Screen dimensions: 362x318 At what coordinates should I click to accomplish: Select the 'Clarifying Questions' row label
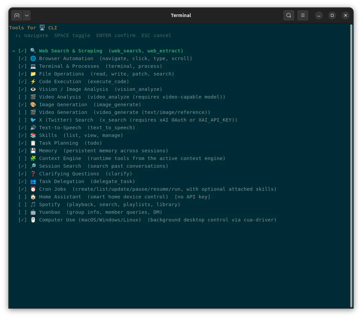[x=69, y=174]
